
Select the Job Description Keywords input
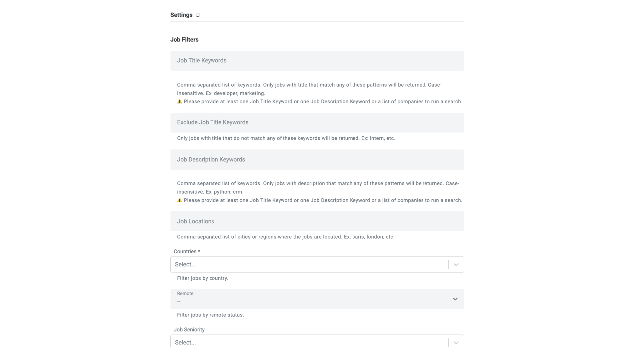[317, 159]
